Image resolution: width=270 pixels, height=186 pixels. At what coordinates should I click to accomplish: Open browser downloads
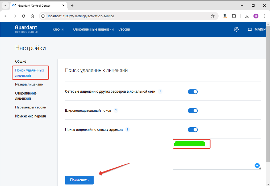247,16
